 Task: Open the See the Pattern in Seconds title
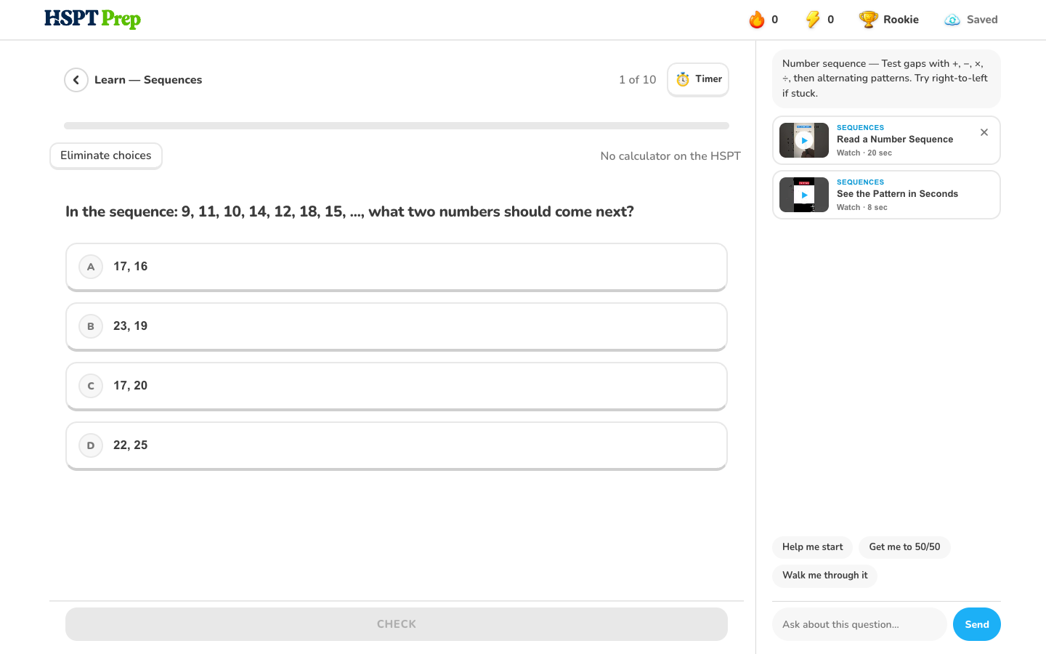[x=897, y=194]
